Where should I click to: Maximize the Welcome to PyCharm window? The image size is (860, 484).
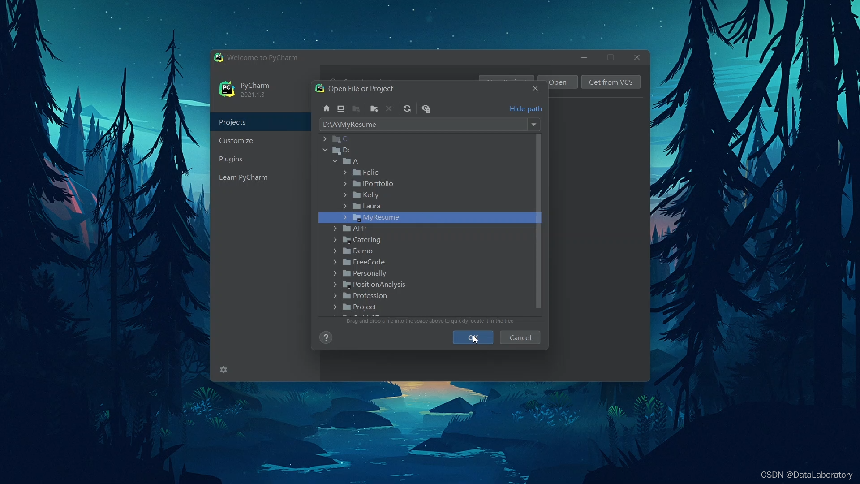pos(611,57)
